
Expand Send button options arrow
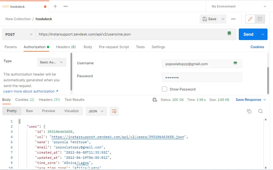pyautogui.click(x=263, y=34)
